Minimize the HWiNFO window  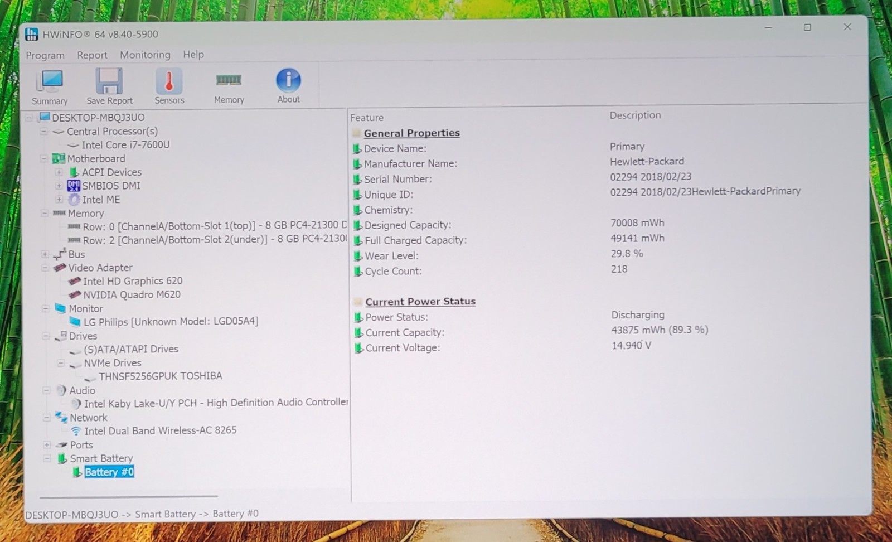768,27
